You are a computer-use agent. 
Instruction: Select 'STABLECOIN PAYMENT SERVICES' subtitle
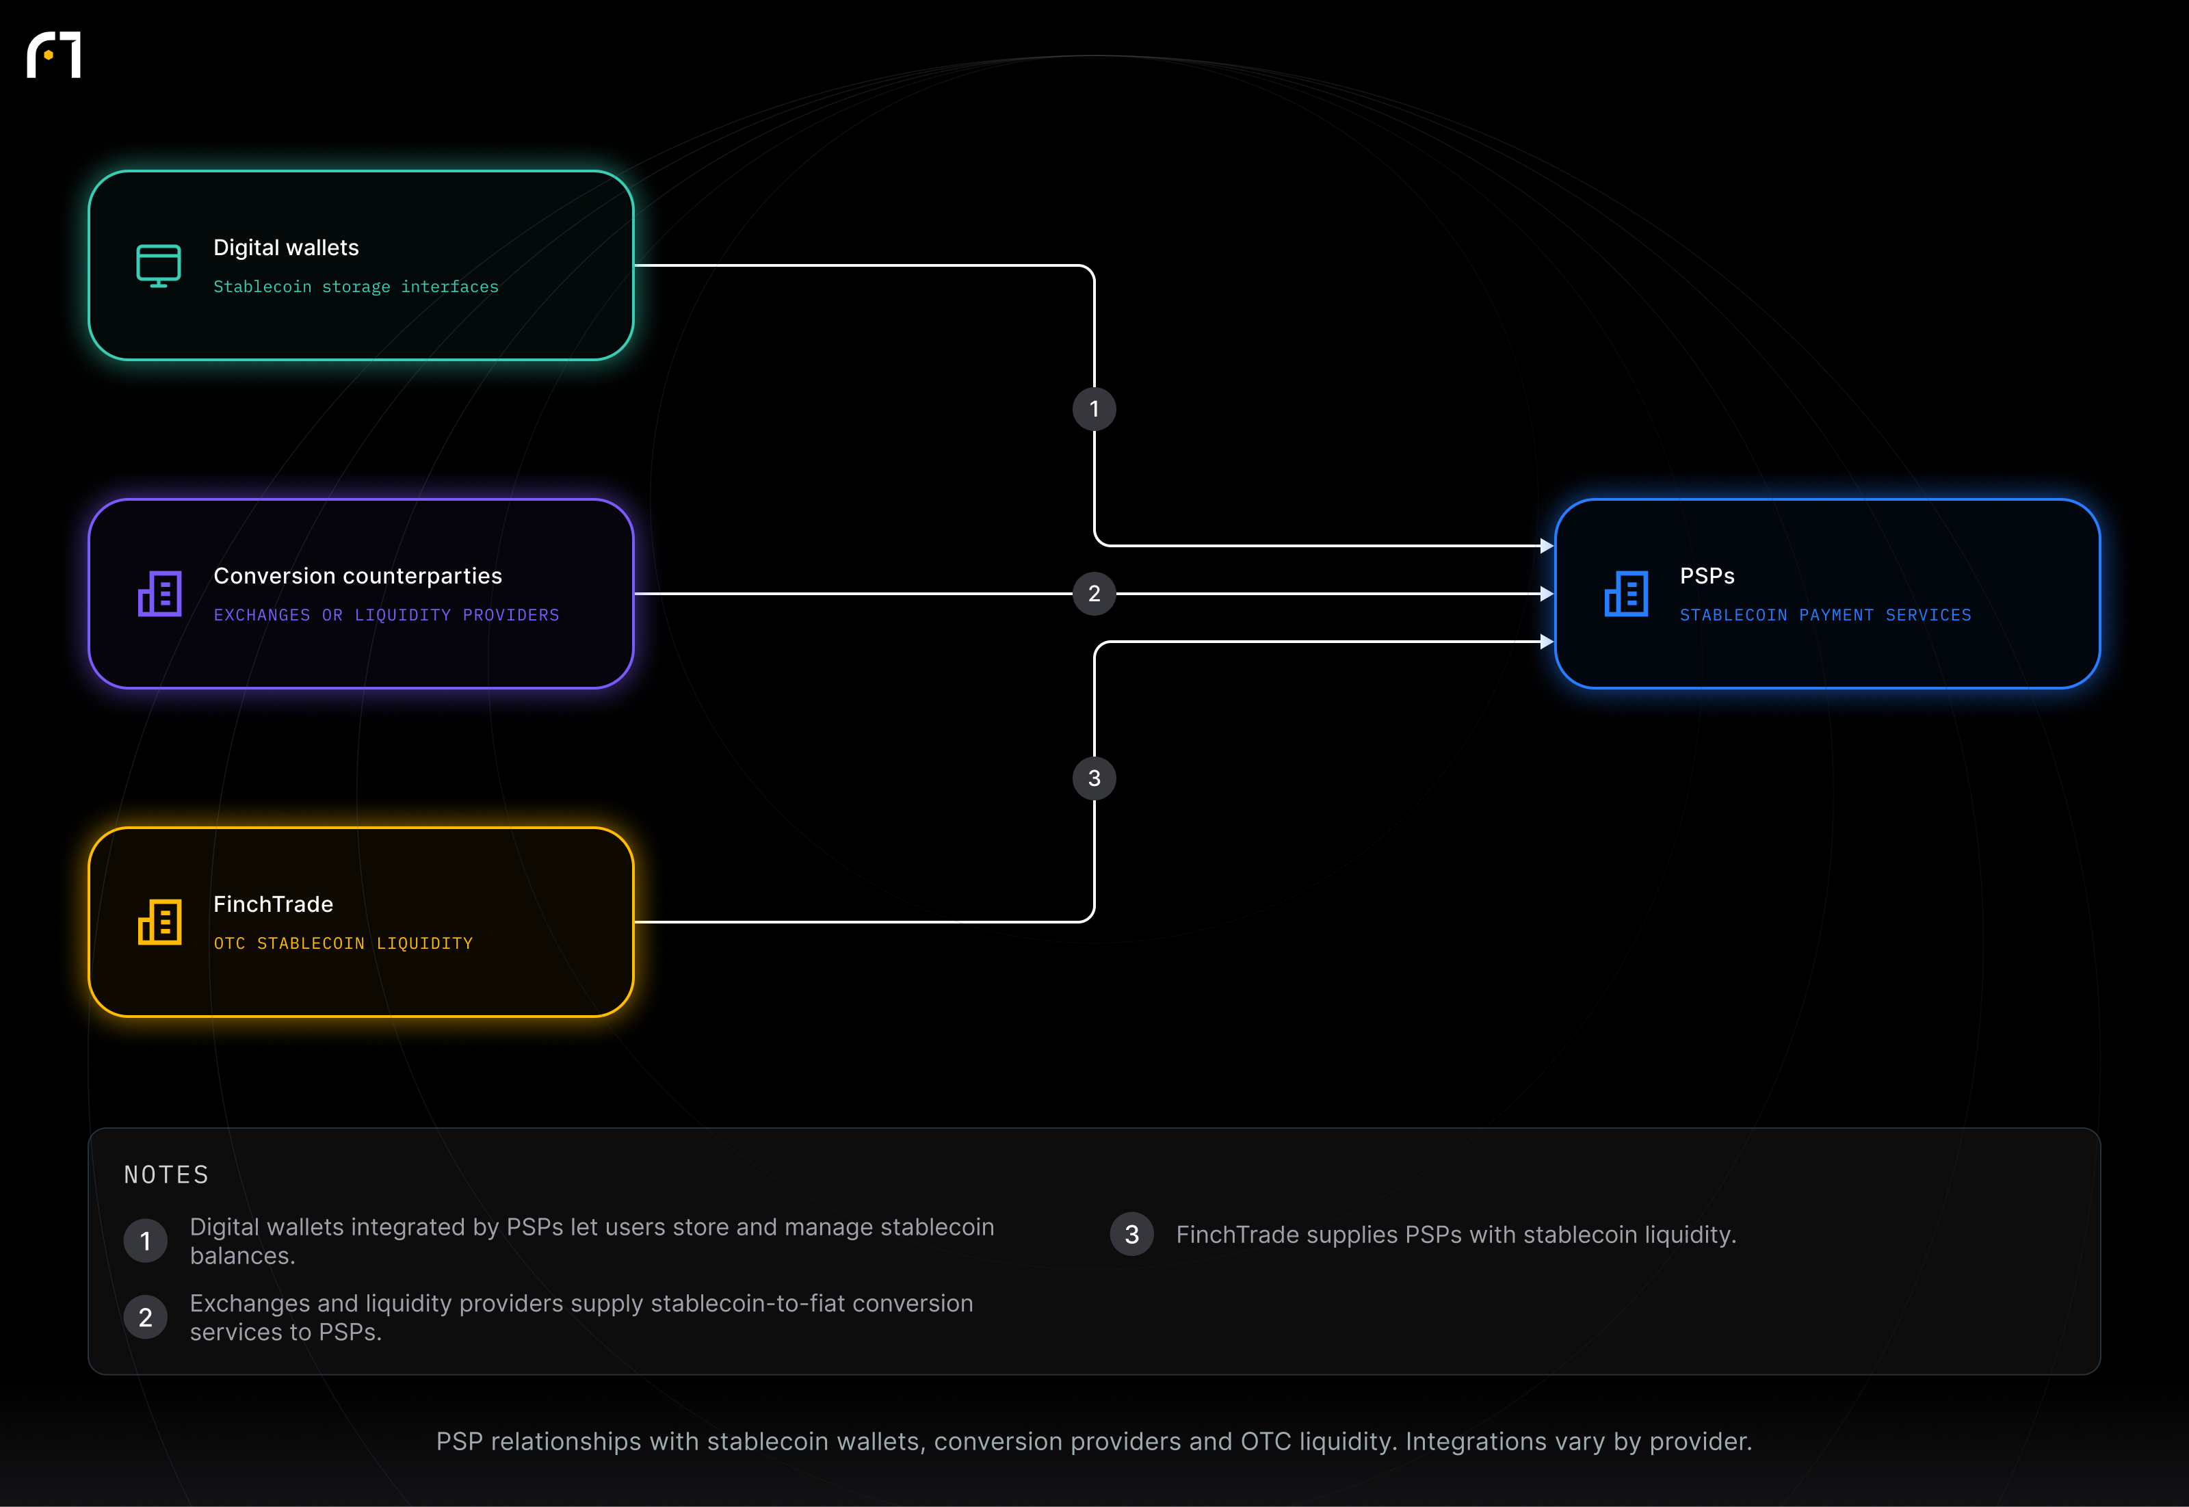click(1824, 616)
